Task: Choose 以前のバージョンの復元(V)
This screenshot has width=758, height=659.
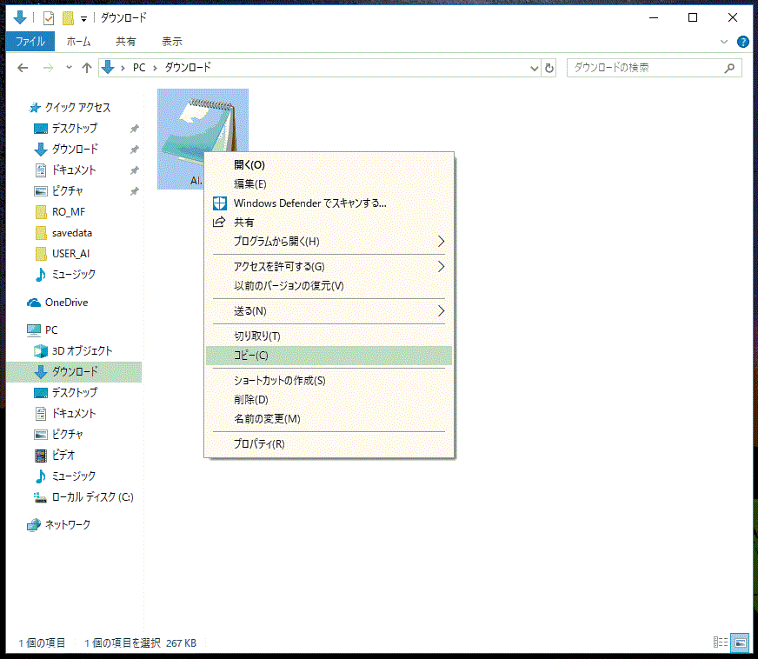Action: [x=329, y=286]
